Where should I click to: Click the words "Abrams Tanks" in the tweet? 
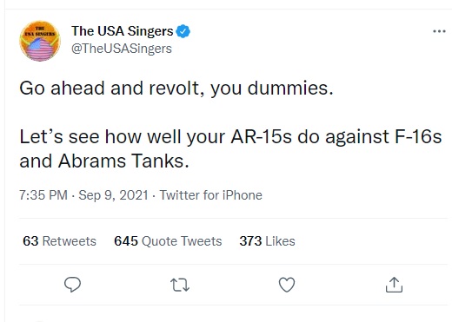(x=123, y=161)
